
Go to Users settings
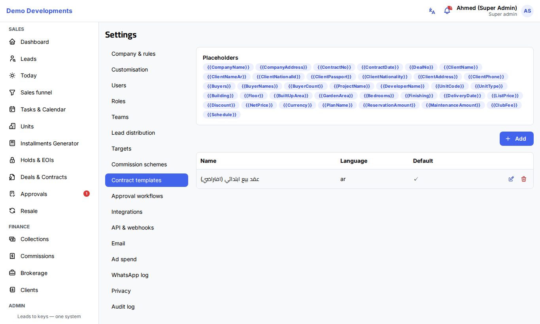147,85
